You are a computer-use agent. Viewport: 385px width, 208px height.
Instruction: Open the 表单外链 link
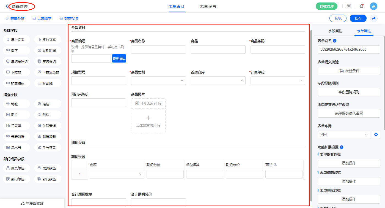pyautogui.click(x=15, y=18)
